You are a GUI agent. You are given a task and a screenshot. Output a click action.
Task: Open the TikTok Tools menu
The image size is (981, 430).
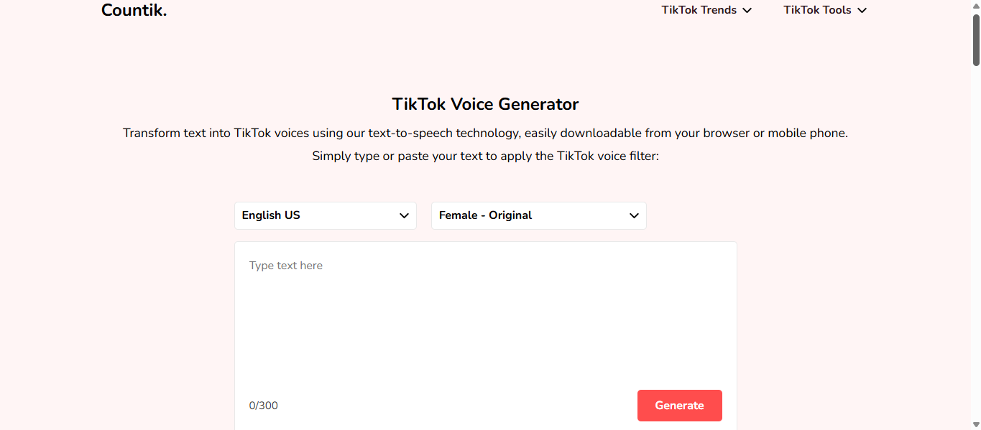[x=817, y=10]
